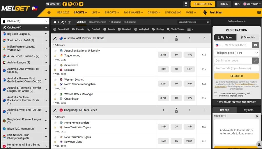This screenshot has width=262, height=149.
Task: Open live chat support icon
Action: tap(259, 144)
